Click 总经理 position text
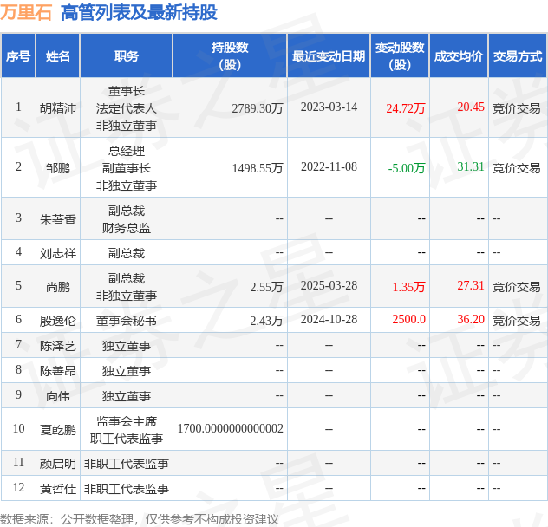This screenshot has height=527, width=548. pos(127,151)
